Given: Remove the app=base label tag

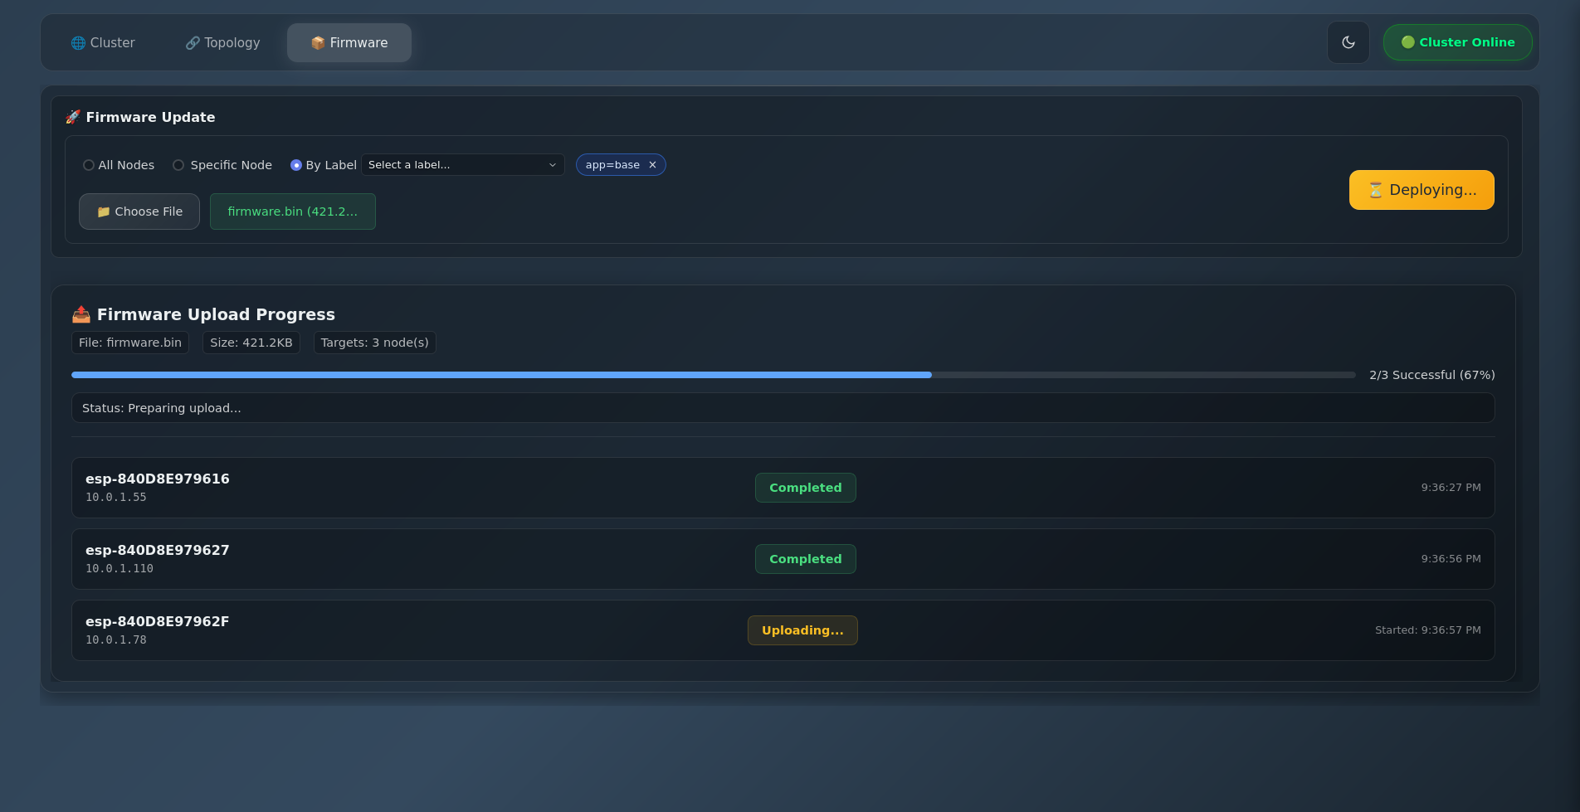Looking at the screenshot, I should (652, 165).
